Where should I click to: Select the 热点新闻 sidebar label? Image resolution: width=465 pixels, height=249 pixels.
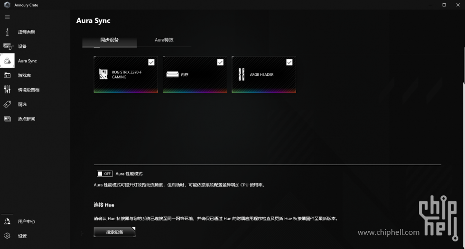27,119
